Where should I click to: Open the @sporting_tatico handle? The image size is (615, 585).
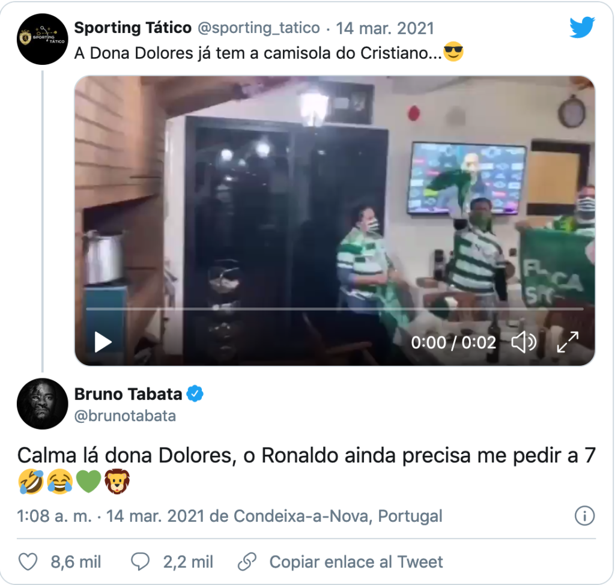point(259,28)
